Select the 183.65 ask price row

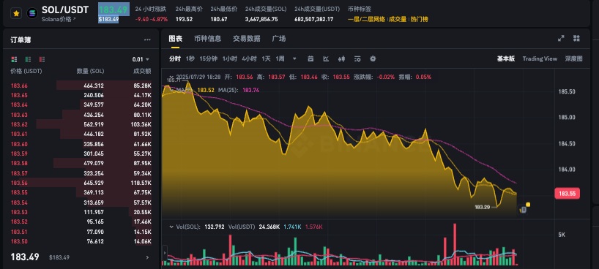click(81, 95)
